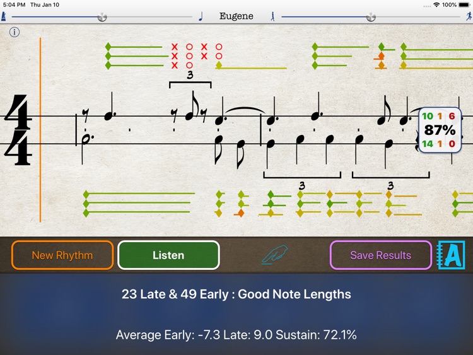Click the metronome volume slider knob
Viewport: 473px width, 355px height.
tap(102, 17)
